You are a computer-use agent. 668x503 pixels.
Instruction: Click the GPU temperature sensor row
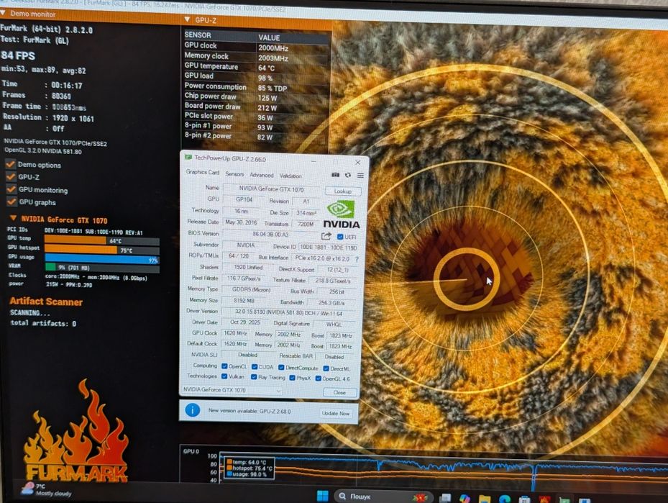click(257, 67)
